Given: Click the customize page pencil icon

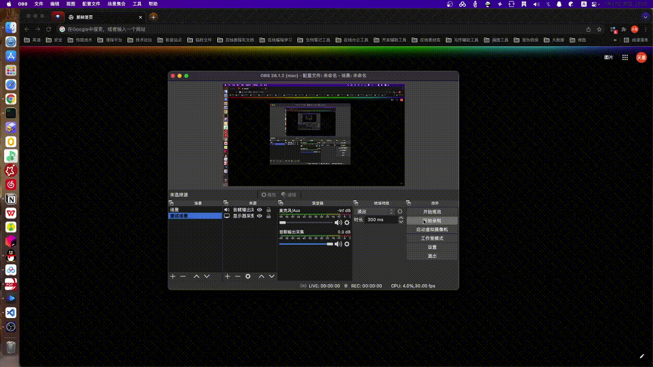Looking at the screenshot, I should (x=642, y=356).
